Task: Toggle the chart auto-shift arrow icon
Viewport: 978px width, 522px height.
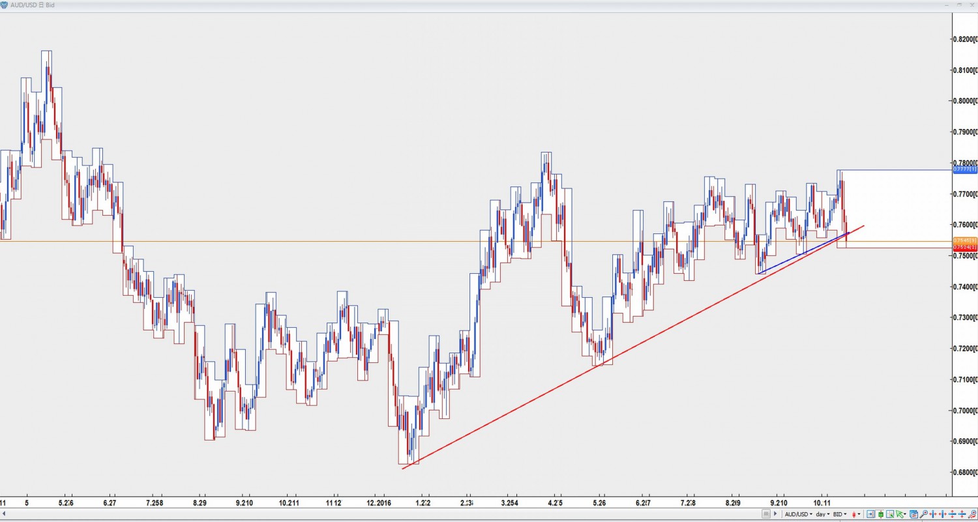Action: (x=870, y=514)
